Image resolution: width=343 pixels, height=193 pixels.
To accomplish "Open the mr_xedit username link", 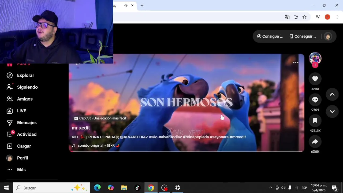I will 81,128.
